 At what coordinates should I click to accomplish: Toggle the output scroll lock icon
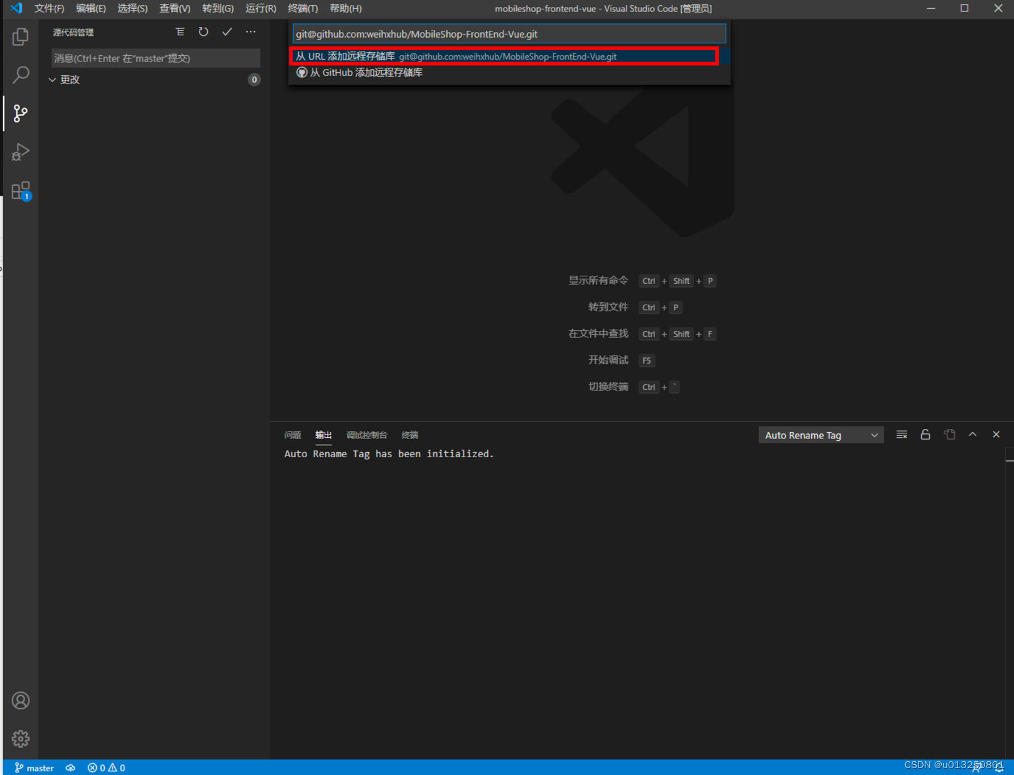pos(925,435)
